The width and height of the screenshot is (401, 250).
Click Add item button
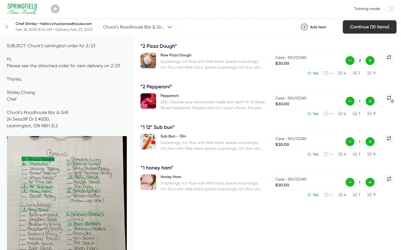click(314, 27)
